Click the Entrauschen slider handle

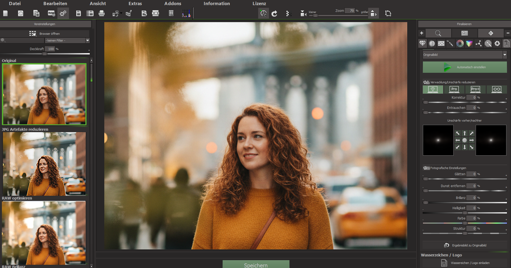click(x=426, y=113)
